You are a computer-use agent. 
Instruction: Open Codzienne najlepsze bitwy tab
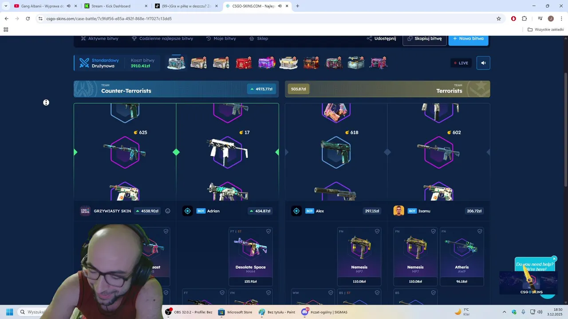[162, 39]
